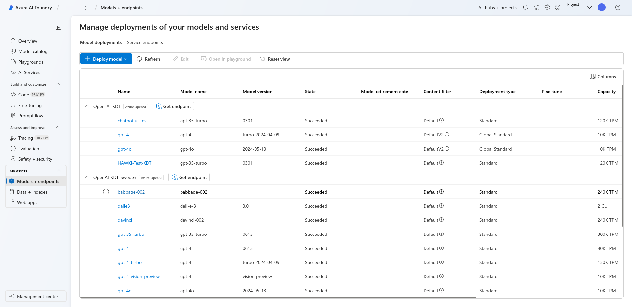This screenshot has height=307, width=632.
Task: Open the notifications bell icon
Action: [x=525, y=7]
